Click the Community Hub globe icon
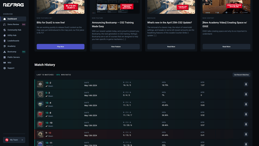Screen dimensions: 259x146 5,30
